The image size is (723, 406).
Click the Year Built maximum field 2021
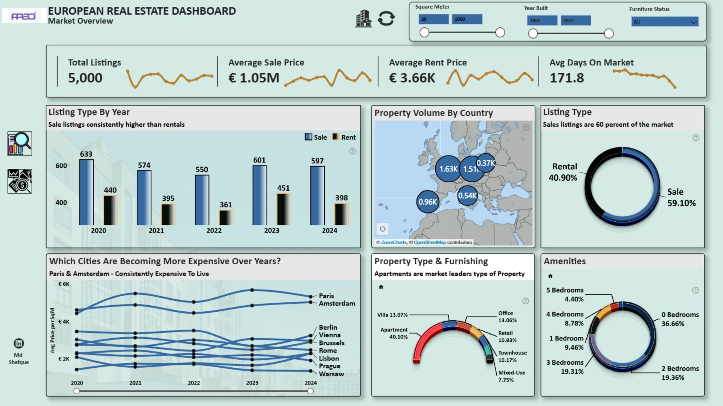click(575, 21)
